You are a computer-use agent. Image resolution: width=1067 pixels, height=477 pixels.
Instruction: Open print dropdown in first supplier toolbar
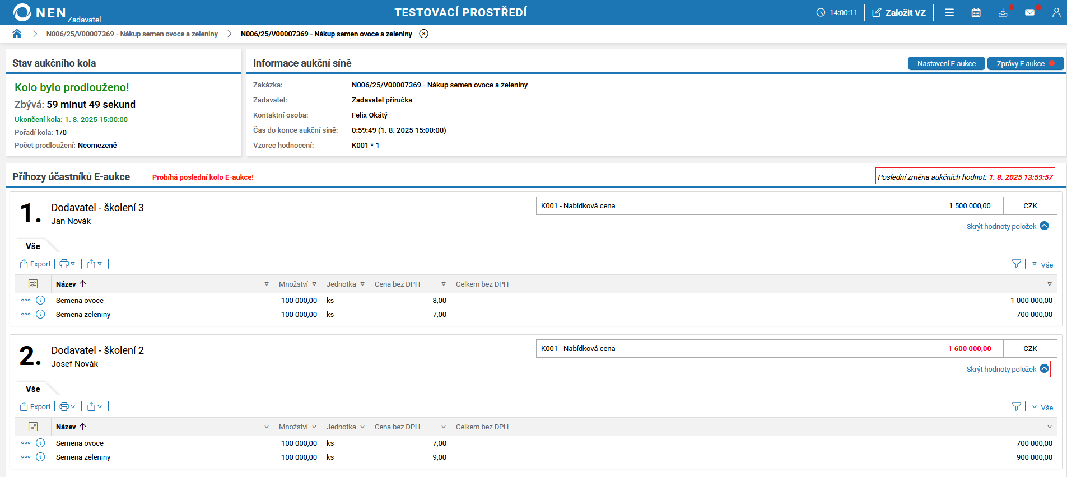tap(68, 264)
